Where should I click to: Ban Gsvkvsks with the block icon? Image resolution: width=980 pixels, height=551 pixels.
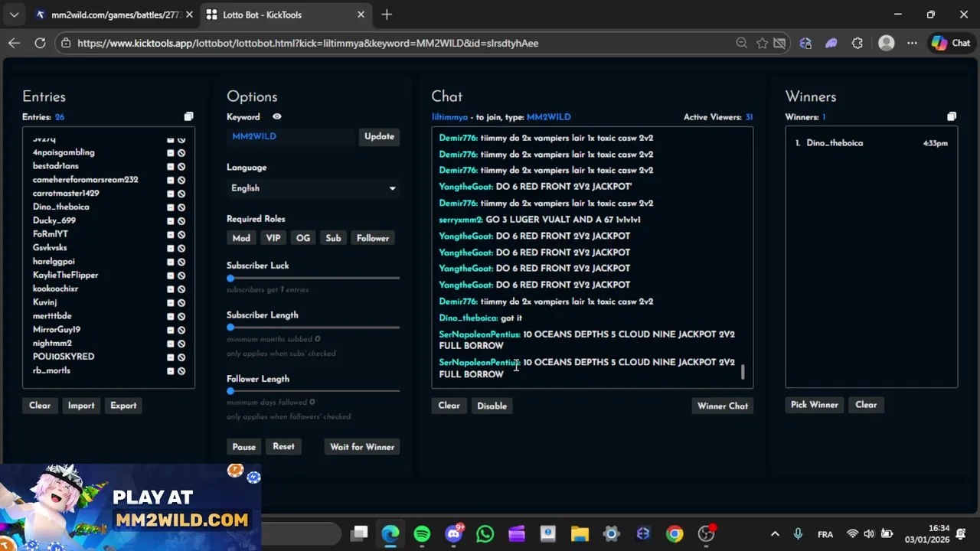(x=181, y=248)
